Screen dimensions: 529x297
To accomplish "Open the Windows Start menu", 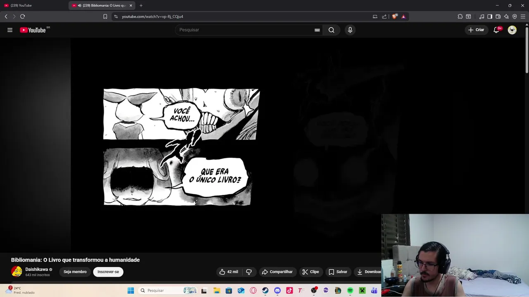I will tap(131, 290).
